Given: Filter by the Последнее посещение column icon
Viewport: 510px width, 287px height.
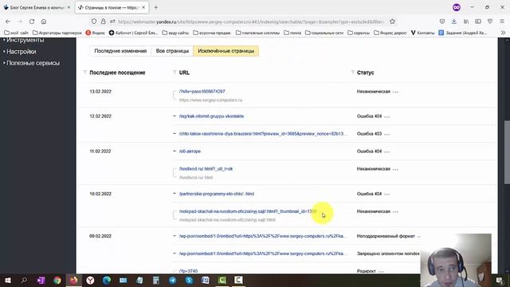Looking at the screenshot, I should point(85,73).
